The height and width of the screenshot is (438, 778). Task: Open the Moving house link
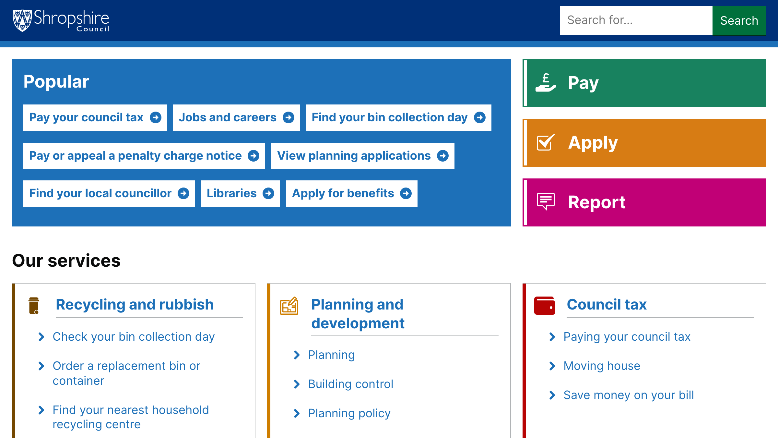tap(602, 366)
